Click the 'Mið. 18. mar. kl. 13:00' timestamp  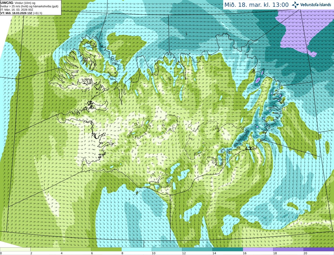(257, 5)
